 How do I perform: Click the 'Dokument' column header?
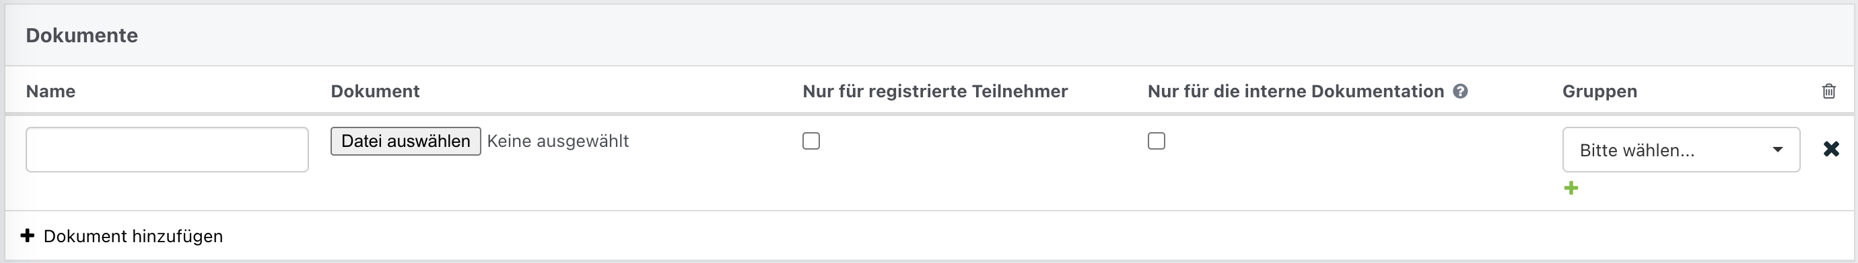tap(375, 91)
